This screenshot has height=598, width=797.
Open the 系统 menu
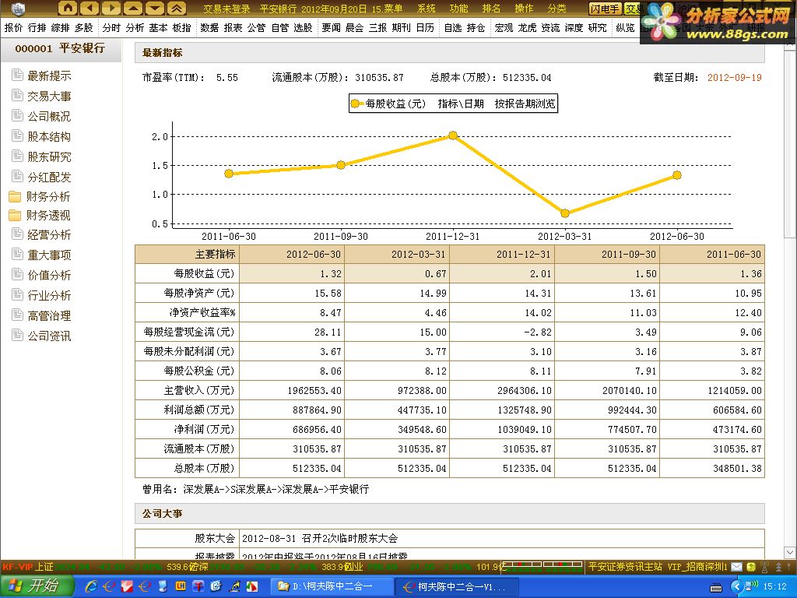tap(427, 9)
